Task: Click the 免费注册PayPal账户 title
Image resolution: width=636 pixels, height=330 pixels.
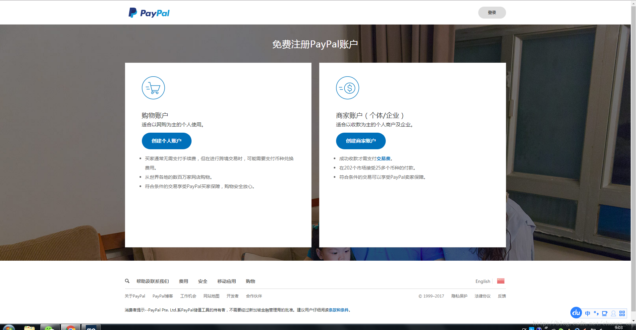Action: pyautogui.click(x=315, y=44)
